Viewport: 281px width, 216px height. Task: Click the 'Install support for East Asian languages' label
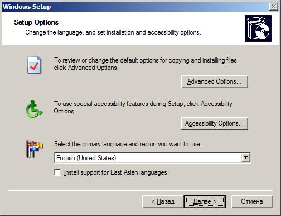(x=115, y=172)
